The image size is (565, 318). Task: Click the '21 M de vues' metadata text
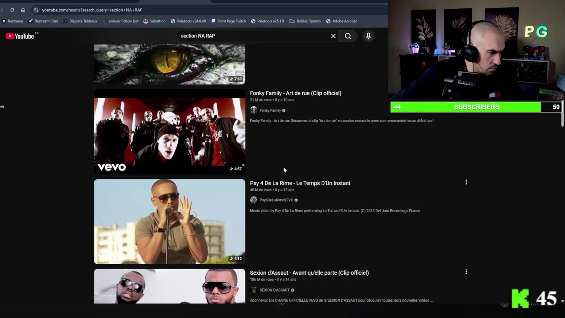click(x=260, y=100)
